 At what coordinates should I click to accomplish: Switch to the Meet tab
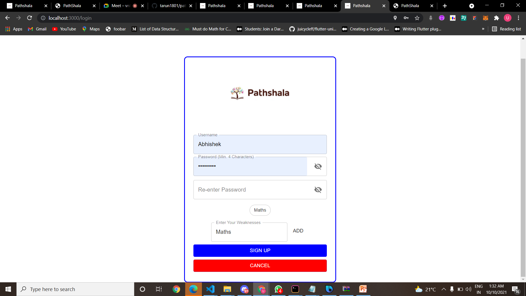coord(121,6)
